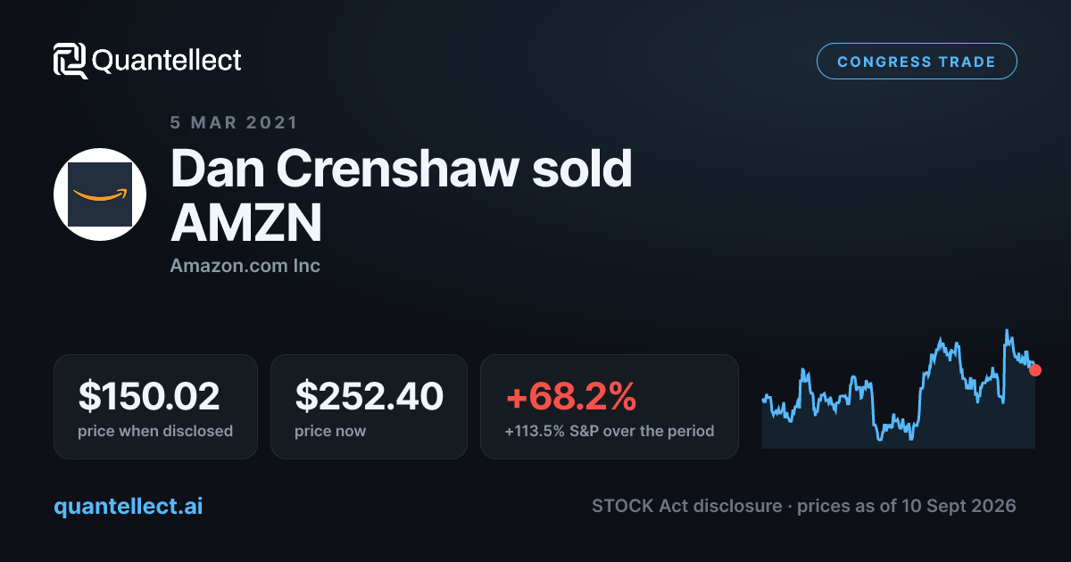Screen dimensions: 1071x562
Task: Click the red endpoint dot on sparkline
Action: click(1035, 369)
